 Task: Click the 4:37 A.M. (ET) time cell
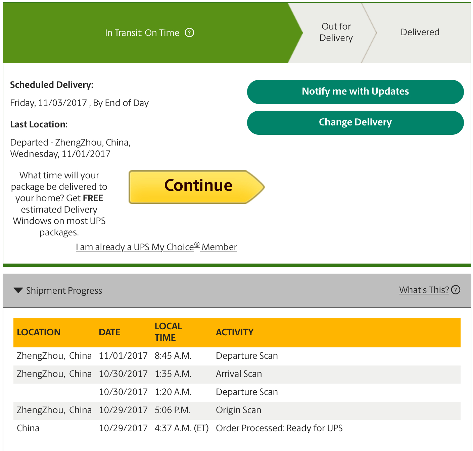coord(182,428)
